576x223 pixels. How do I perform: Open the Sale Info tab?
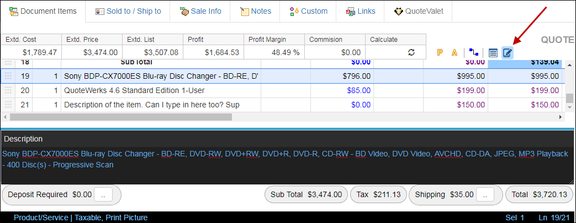point(200,12)
